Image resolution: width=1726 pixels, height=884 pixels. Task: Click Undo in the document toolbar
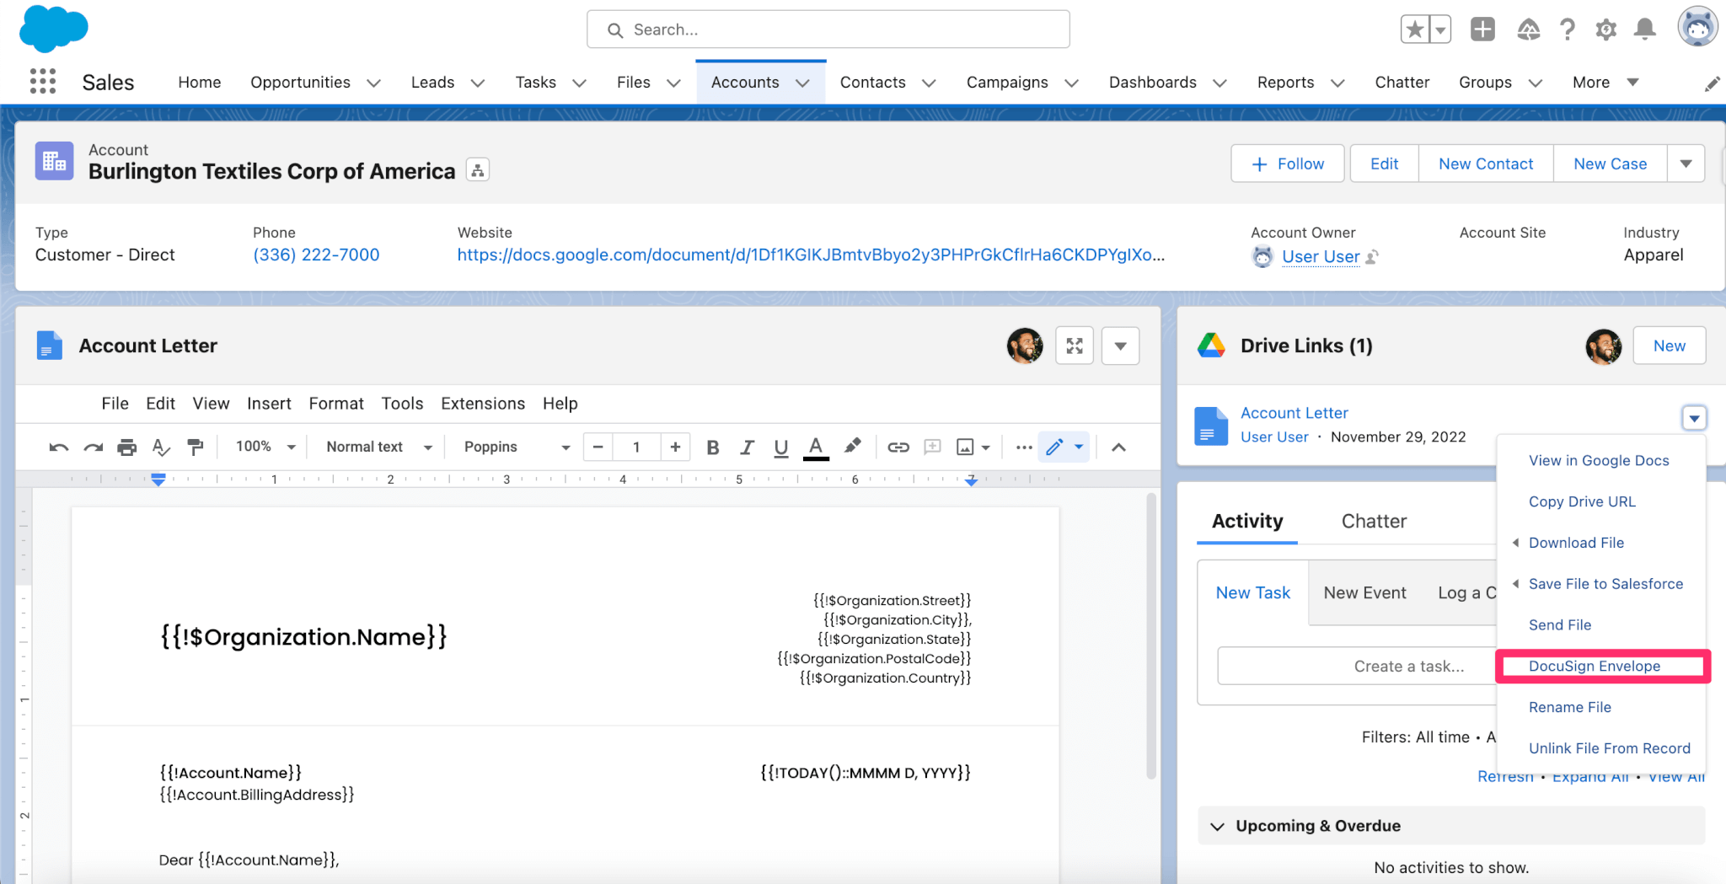(x=58, y=447)
